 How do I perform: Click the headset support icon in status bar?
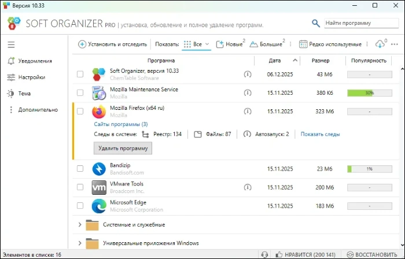(x=264, y=254)
